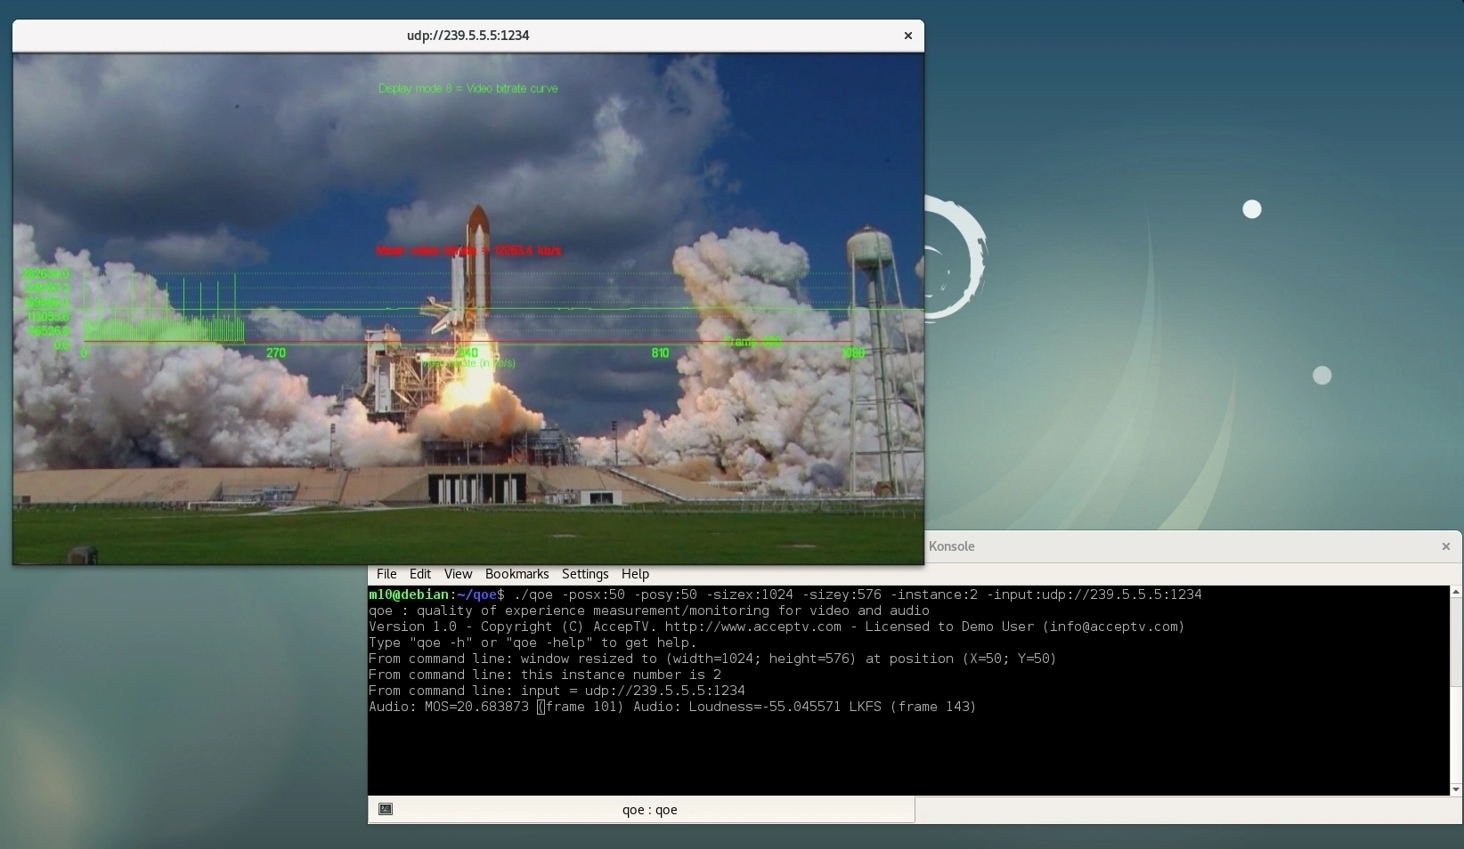
Task: Click the http://www.acceptv.com URL in terminal
Action: tap(752, 627)
